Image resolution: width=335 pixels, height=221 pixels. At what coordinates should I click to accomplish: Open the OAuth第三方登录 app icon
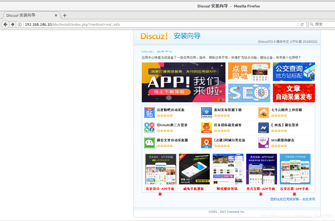tap(149, 128)
